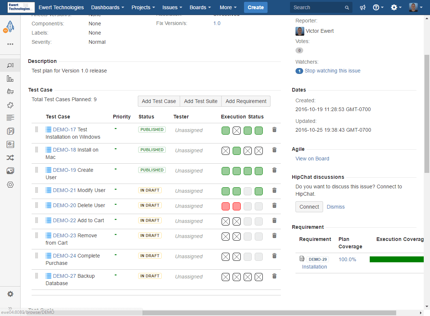This screenshot has height=316, width=430.
Task: Open the project rocket icon in sidebar
Action: (x=10, y=27)
